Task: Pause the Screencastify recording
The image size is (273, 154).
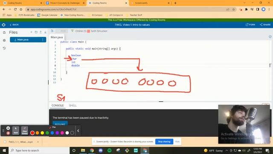Action: pyautogui.click(x=8, y=128)
